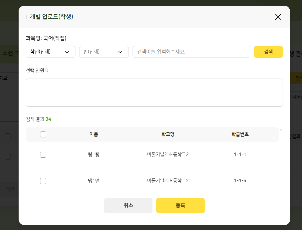Click the results list scrollbar thumb

pyautogui.click(x=281, y=130)
